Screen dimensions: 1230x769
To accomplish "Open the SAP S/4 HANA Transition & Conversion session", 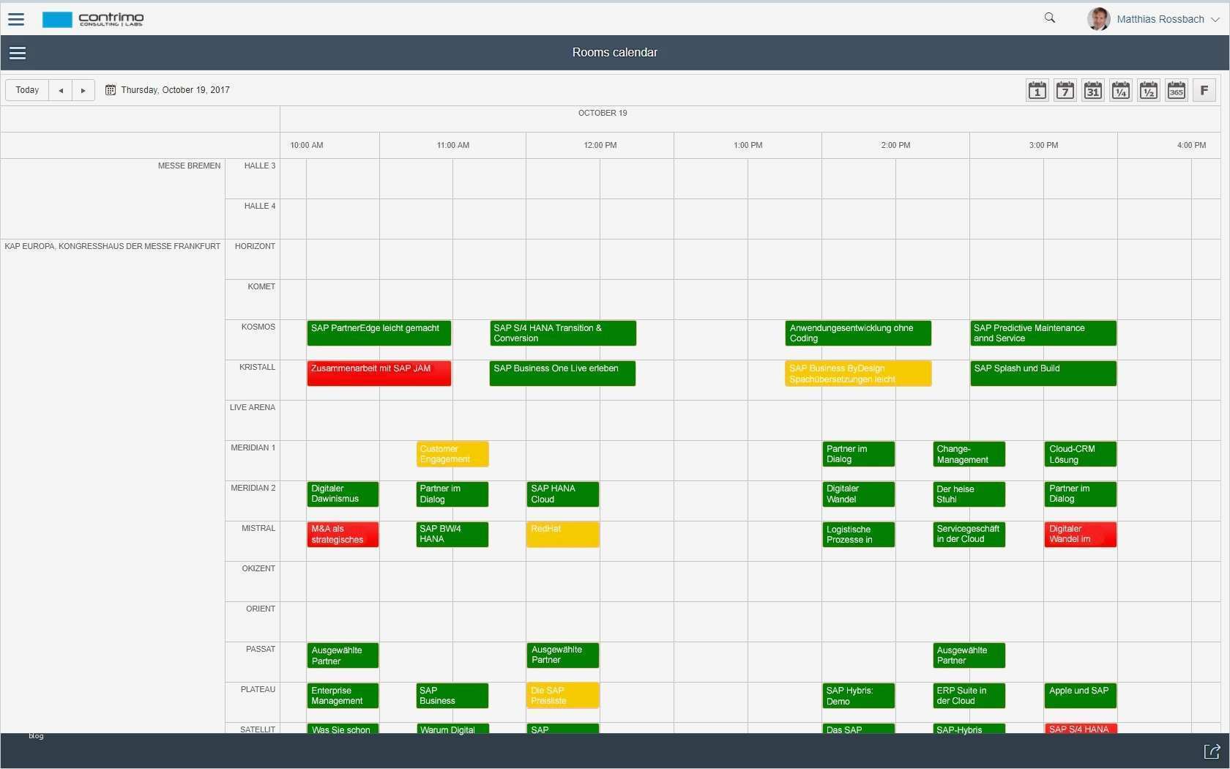I will pyautogui.click(x=563, y=333).
